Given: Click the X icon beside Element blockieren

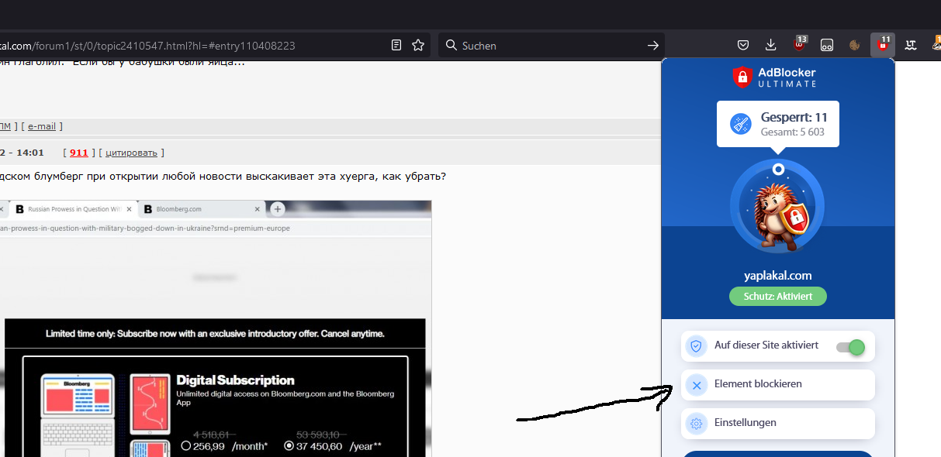Looking at the screenshot, I should [697, 385].
